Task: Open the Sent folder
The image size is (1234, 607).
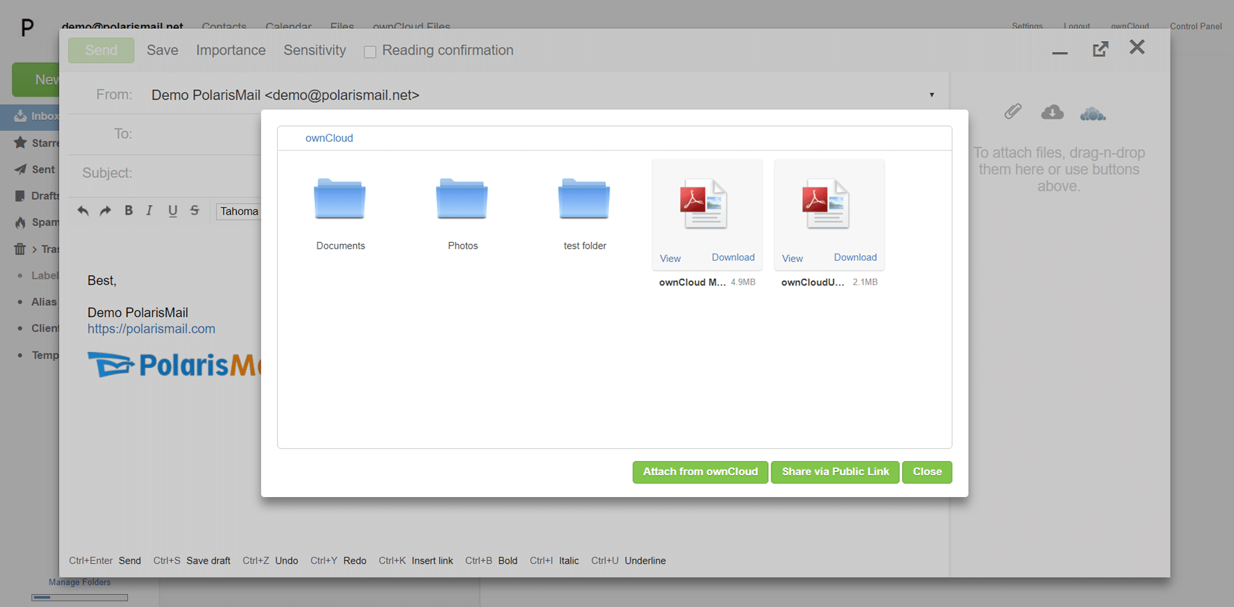Action: 35,170
